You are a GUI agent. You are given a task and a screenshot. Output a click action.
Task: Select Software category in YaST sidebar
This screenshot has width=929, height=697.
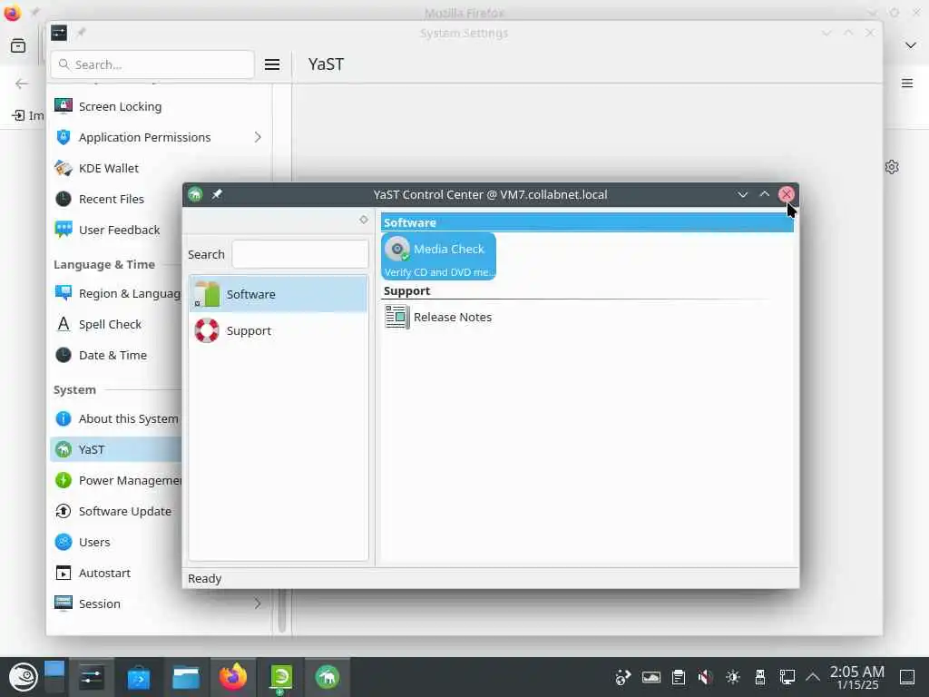click(x=279, y=294)
